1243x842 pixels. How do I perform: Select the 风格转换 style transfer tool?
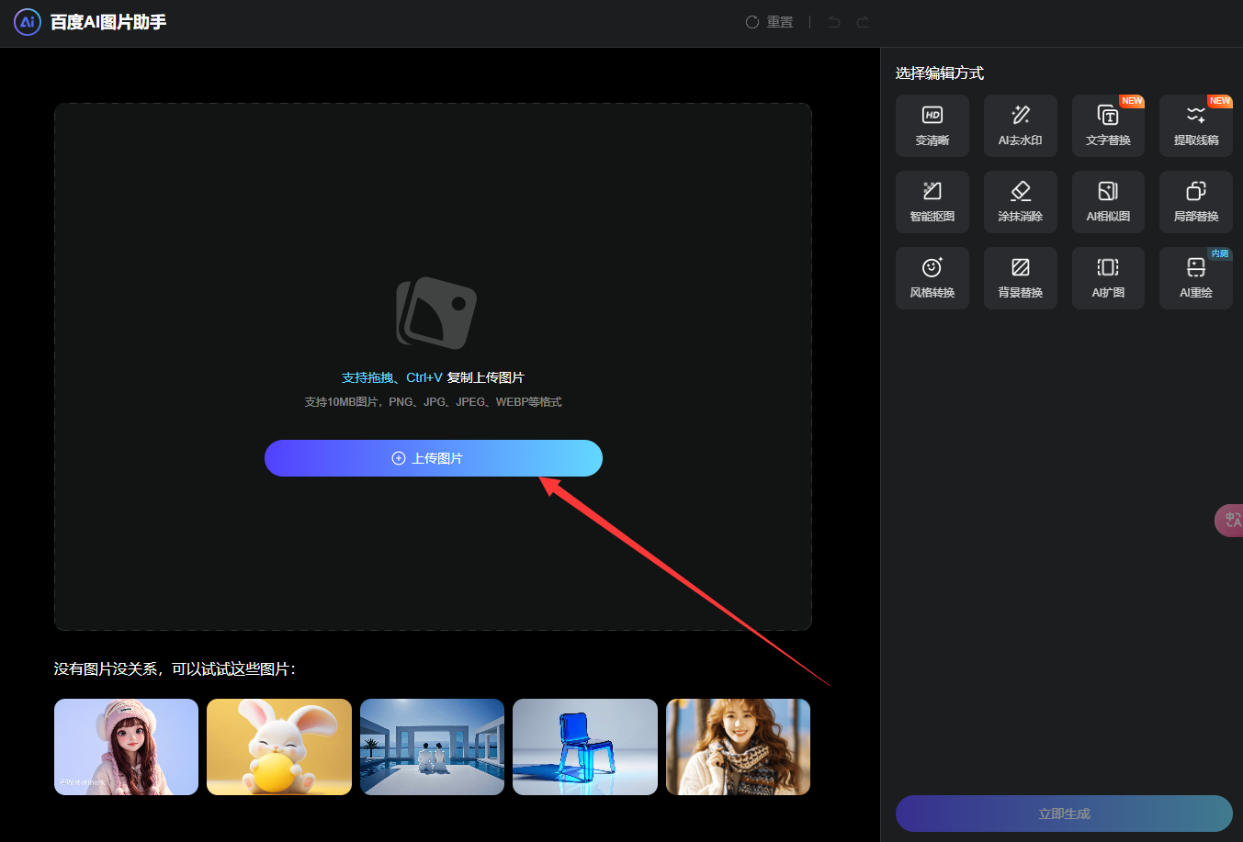point(932,278)
